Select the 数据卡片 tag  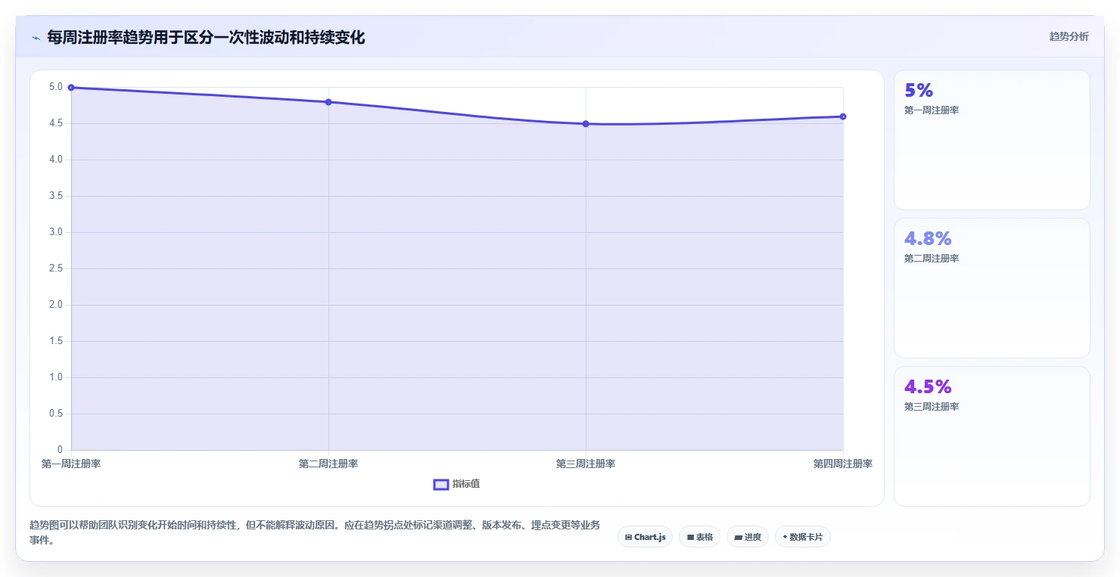tap(802, 537)
